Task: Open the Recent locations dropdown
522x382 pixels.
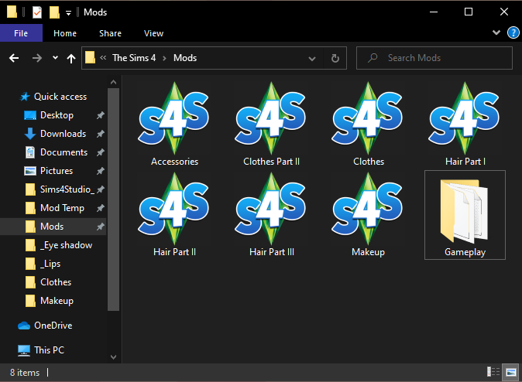Action: 55,57
